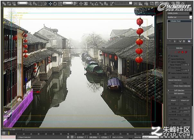Toggle the Angle Snap icon
The height and width of the screenshot is (140, 194).
[96, 4]
